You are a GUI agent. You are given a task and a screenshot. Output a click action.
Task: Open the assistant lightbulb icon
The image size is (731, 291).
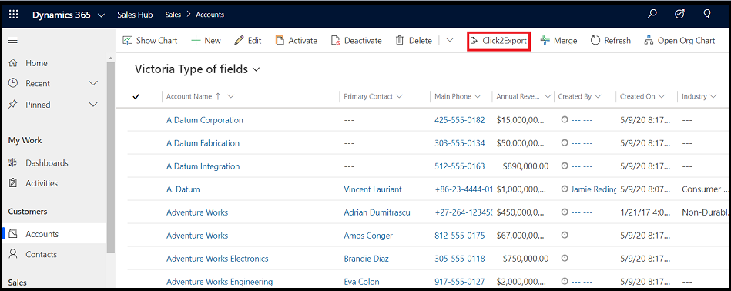pos(707,15)
